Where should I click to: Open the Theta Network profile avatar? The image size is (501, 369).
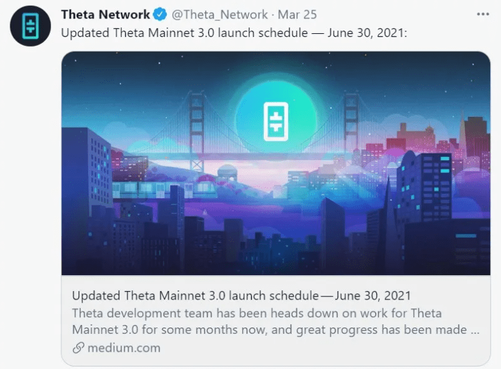pos(30,26)
